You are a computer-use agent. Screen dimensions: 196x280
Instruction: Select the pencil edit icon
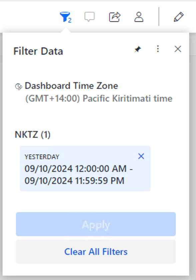pos(179,17)
